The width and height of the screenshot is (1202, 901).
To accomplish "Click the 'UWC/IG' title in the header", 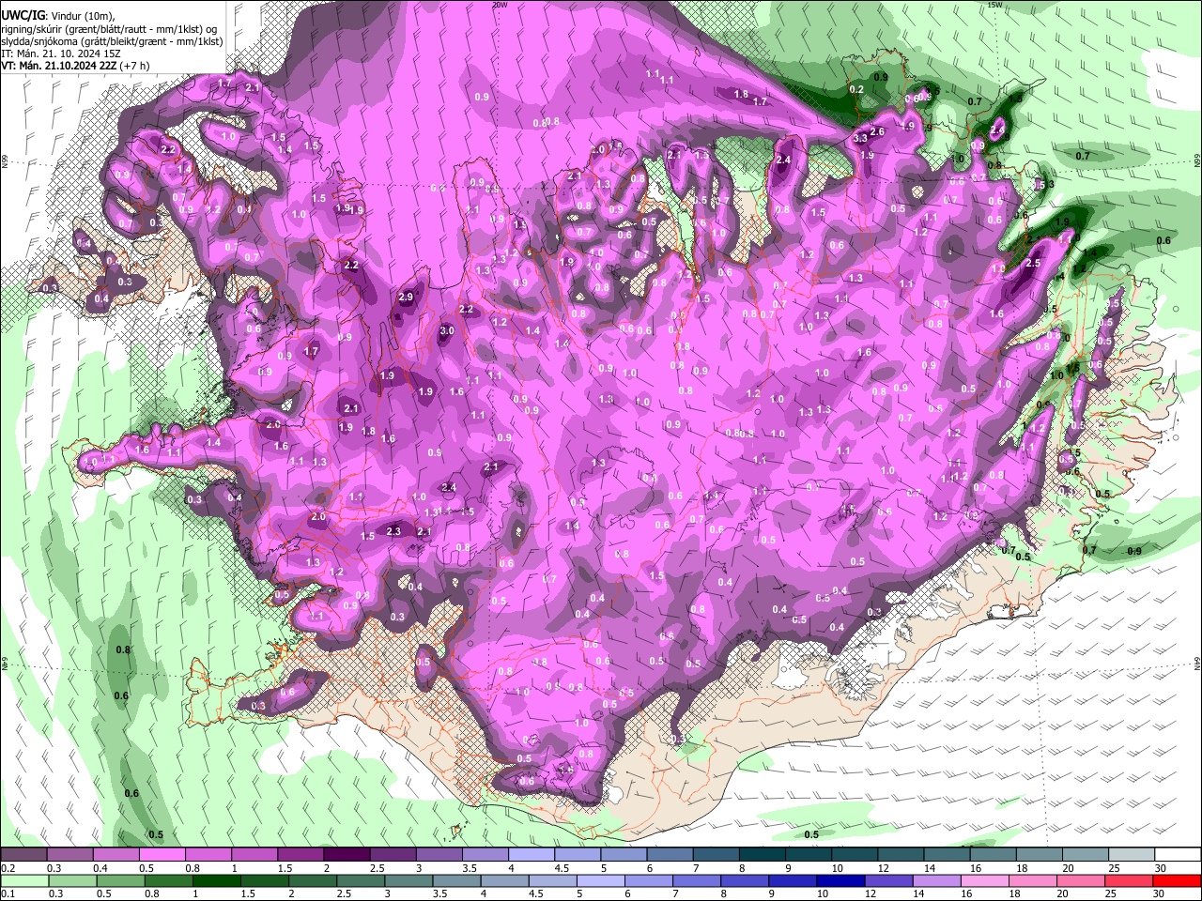I will [21, 15].
